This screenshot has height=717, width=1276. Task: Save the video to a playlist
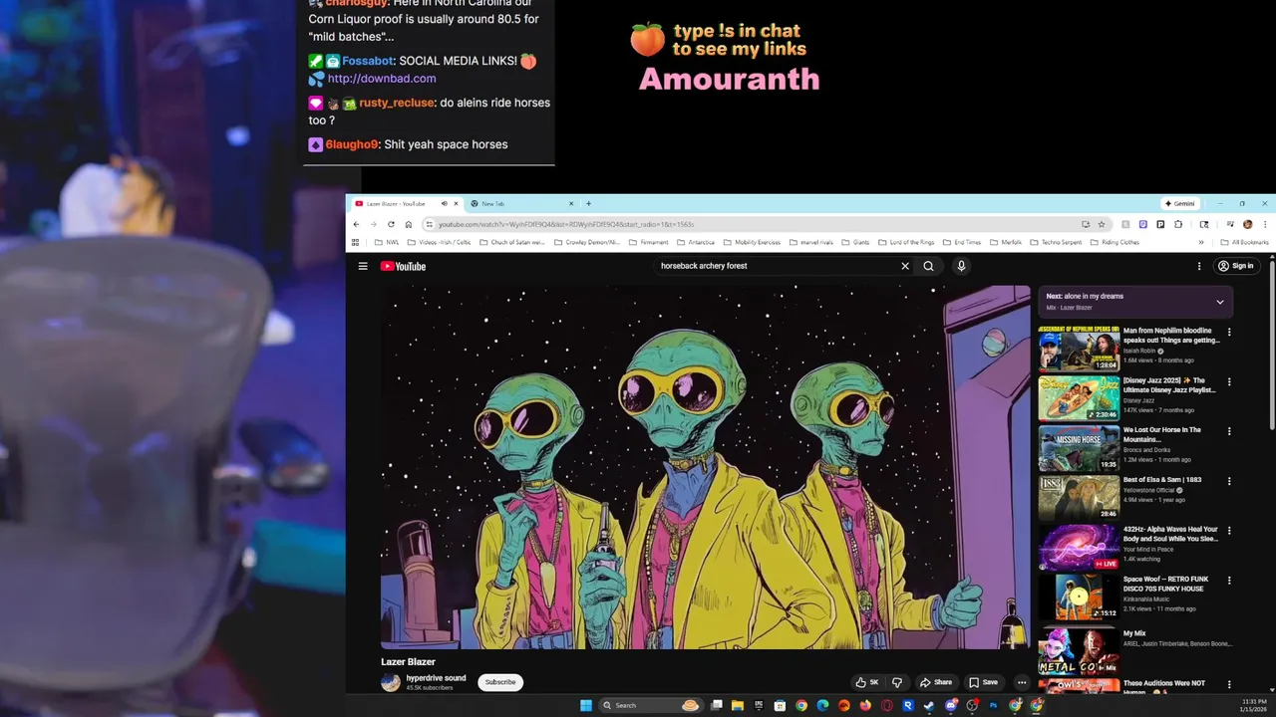tap(983, 682)
